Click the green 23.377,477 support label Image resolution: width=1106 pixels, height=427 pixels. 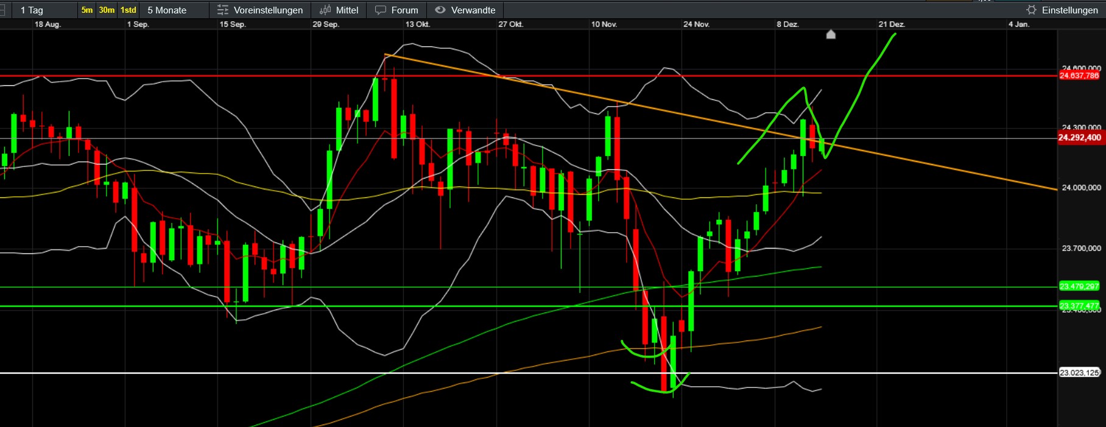pos(1079,305)
